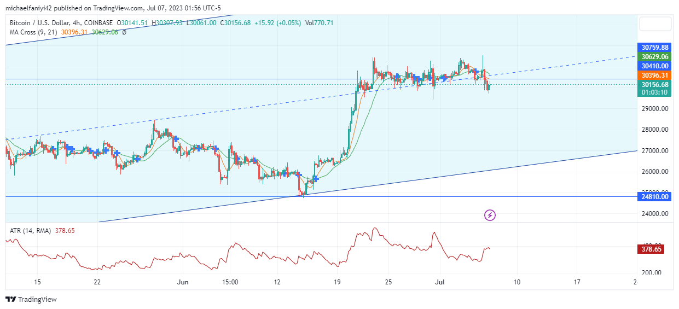The height and width of the screenshot is (309, 679).
Task: Click the current price label 30156.68
Action: point(655,85)
